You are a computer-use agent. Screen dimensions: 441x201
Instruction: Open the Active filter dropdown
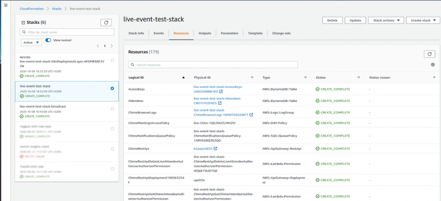(31, 42)
